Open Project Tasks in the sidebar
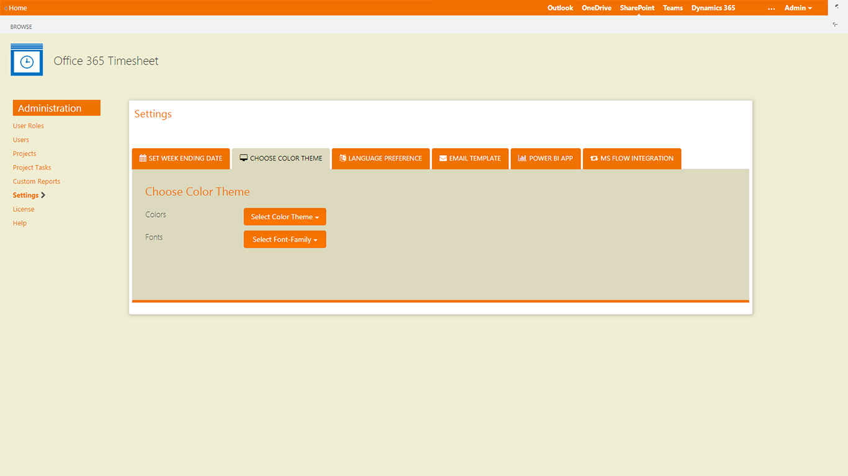This screenshot has height=476, width=848. tap(32, 168)
